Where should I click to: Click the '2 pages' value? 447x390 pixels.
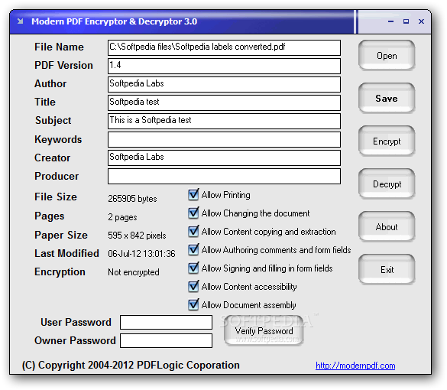(x=122, y=217)
